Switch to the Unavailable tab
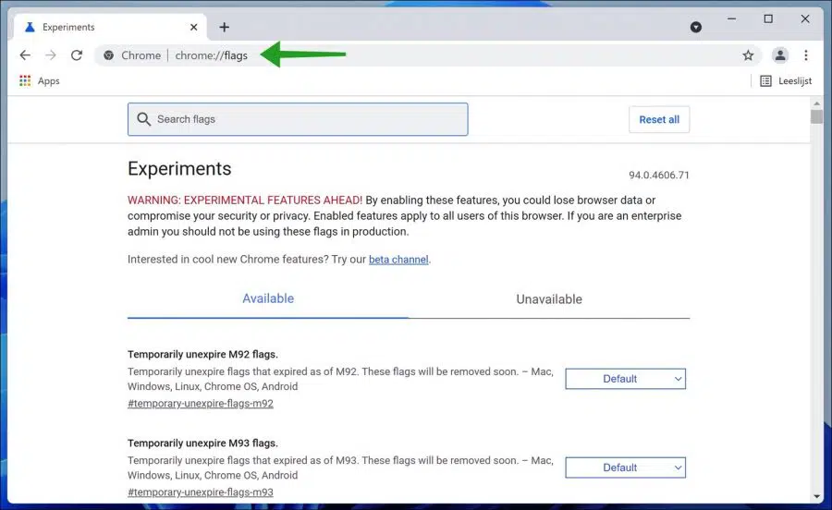 click(x=549, y=299)
